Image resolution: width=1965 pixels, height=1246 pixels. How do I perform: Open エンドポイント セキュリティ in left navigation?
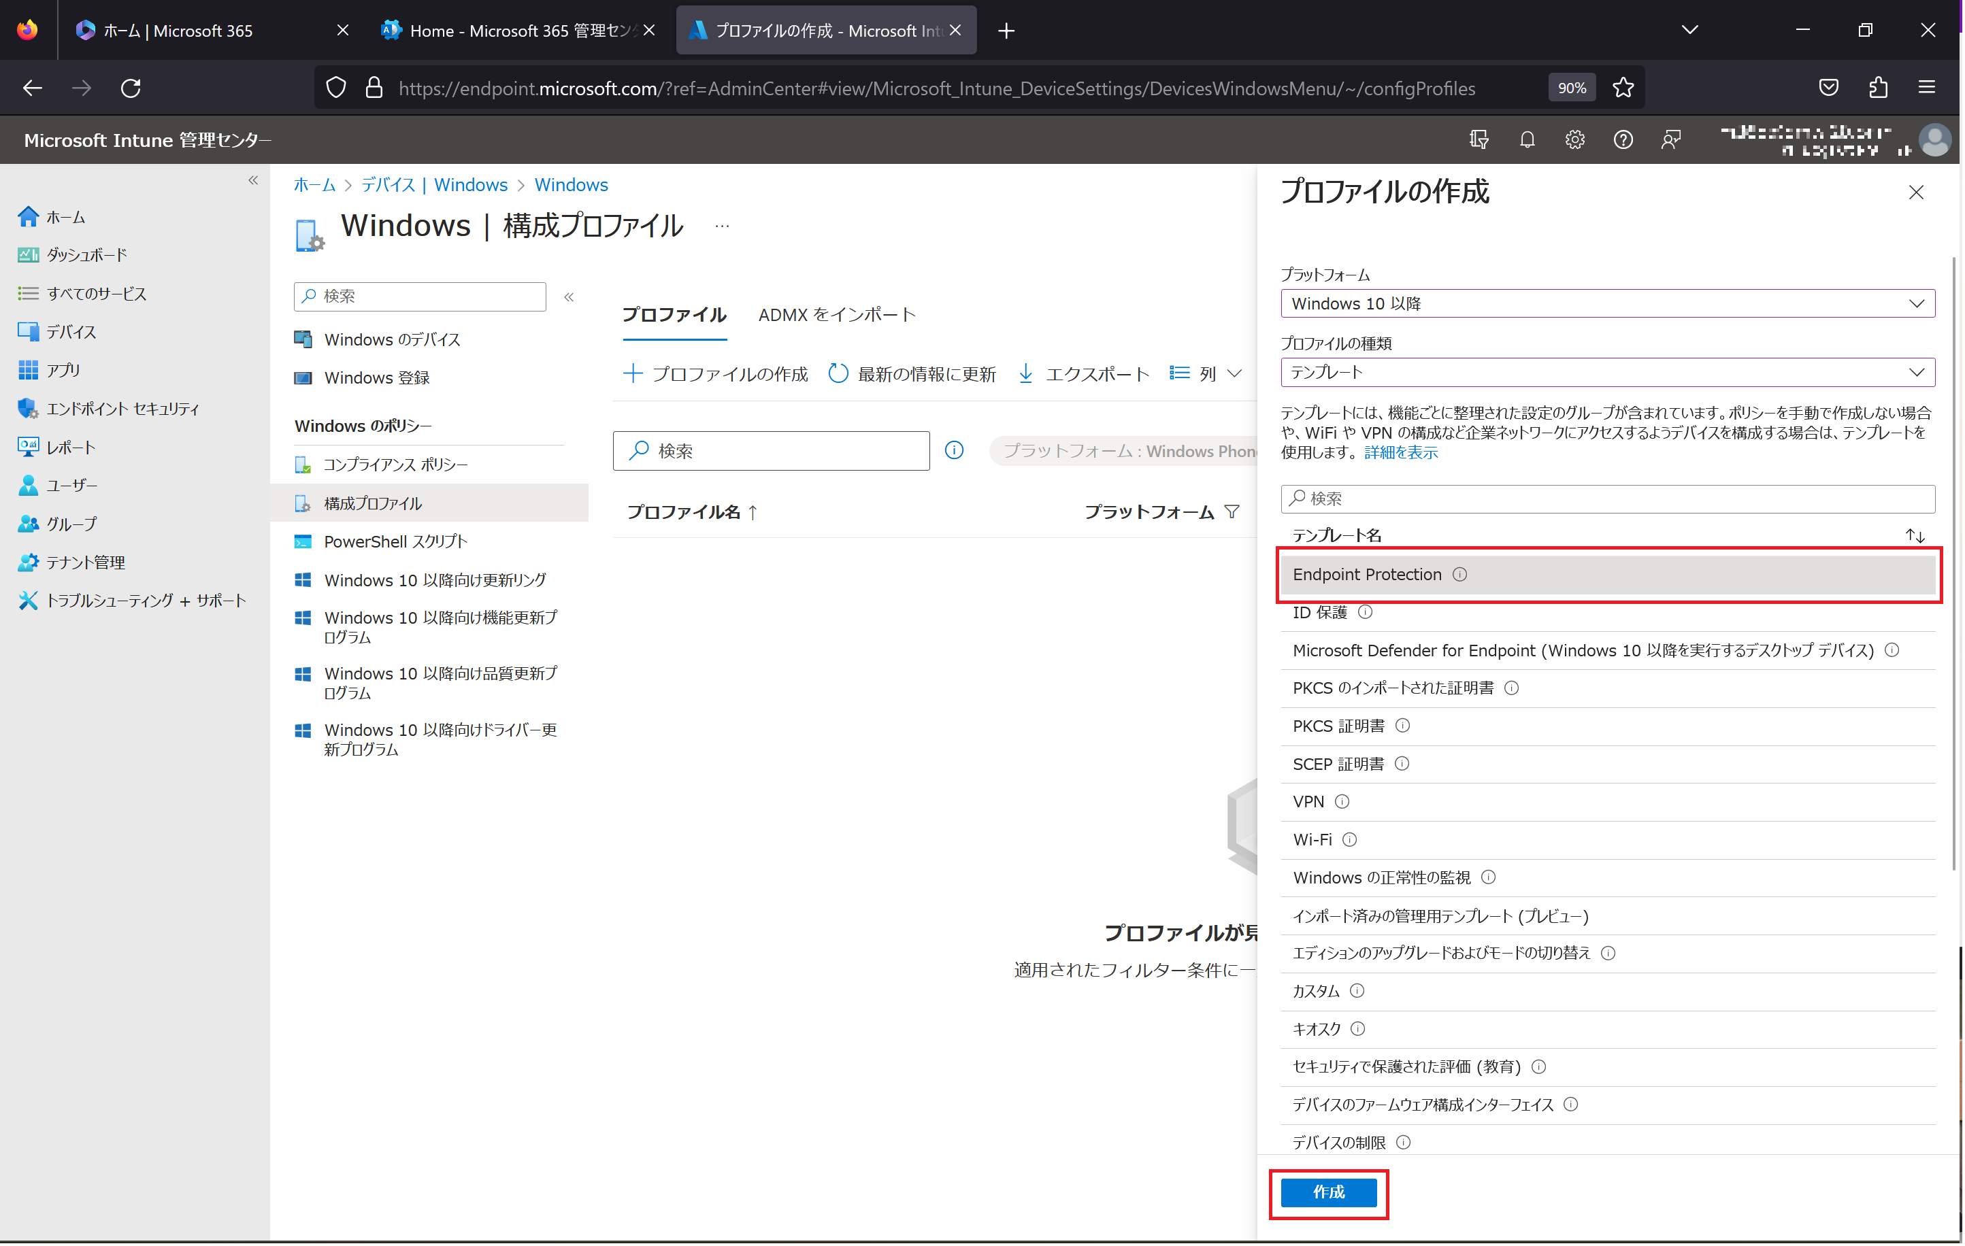click(108, 409)
